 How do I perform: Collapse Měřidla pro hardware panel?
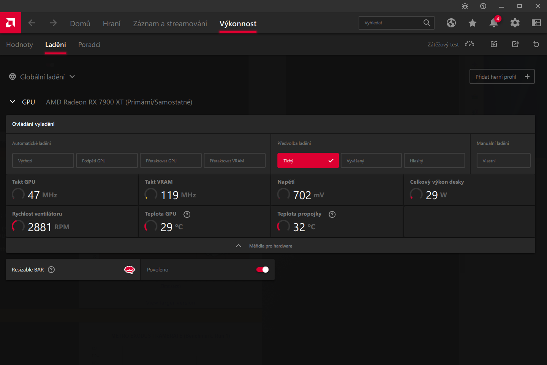pyautogui.click(x=270, y=246)
